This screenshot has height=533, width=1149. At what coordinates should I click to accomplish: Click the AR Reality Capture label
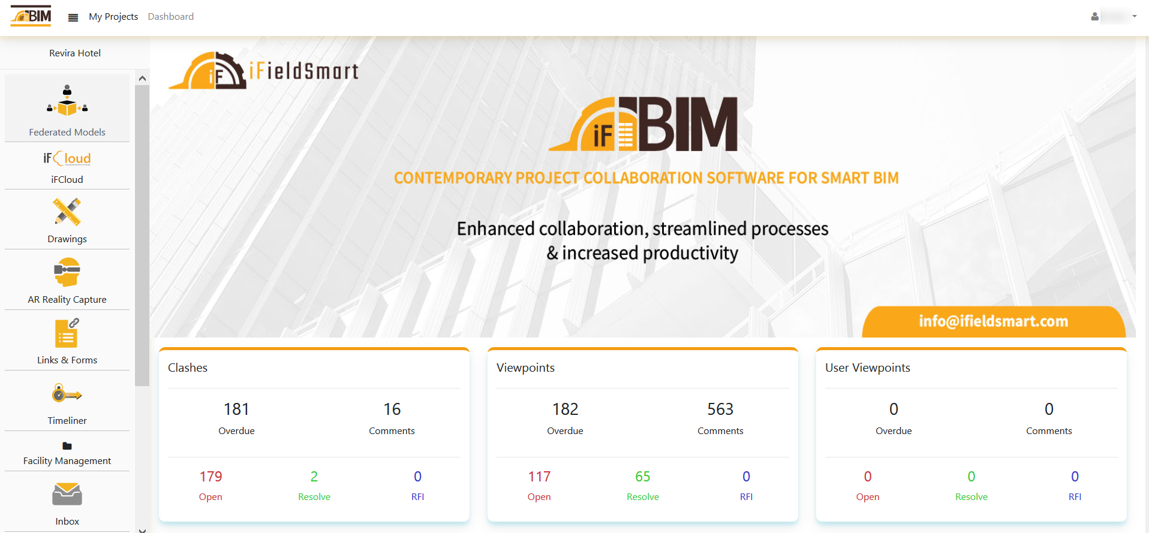67,300
